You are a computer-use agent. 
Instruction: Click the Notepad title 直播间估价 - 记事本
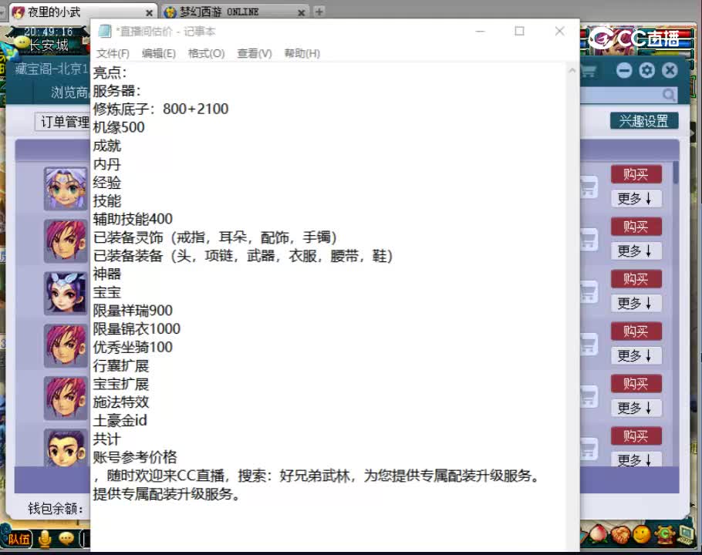tap(166, 32)
